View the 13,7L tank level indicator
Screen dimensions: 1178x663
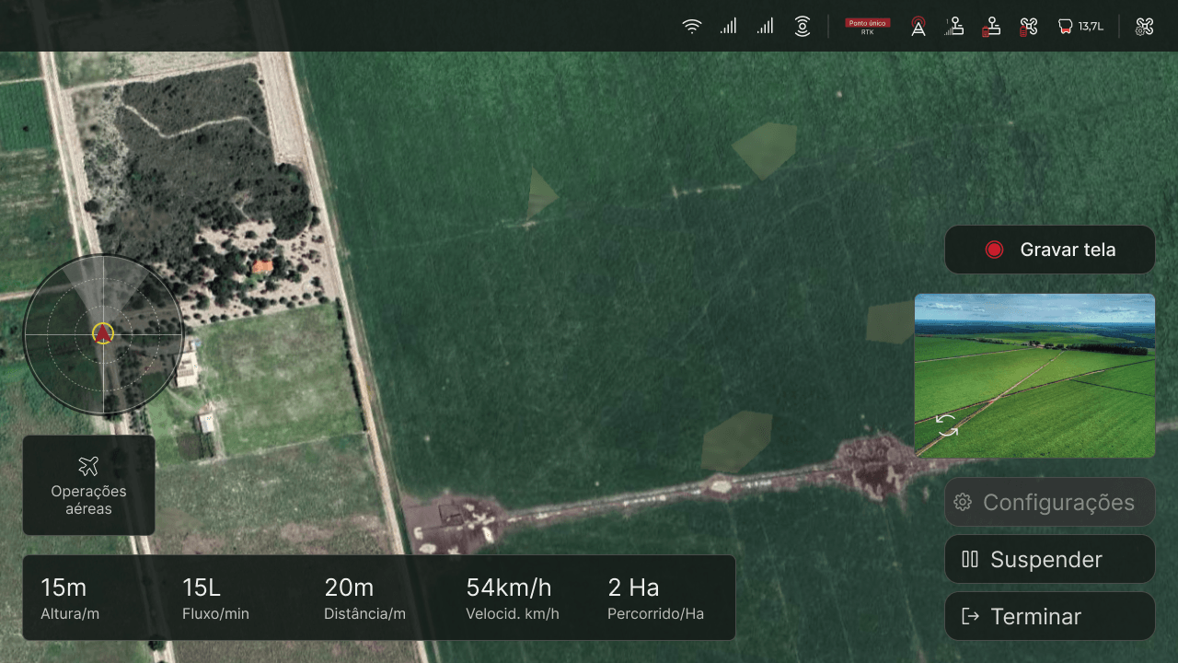pos(1080,27)
